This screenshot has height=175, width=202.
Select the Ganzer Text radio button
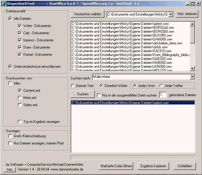coord(73,86)
